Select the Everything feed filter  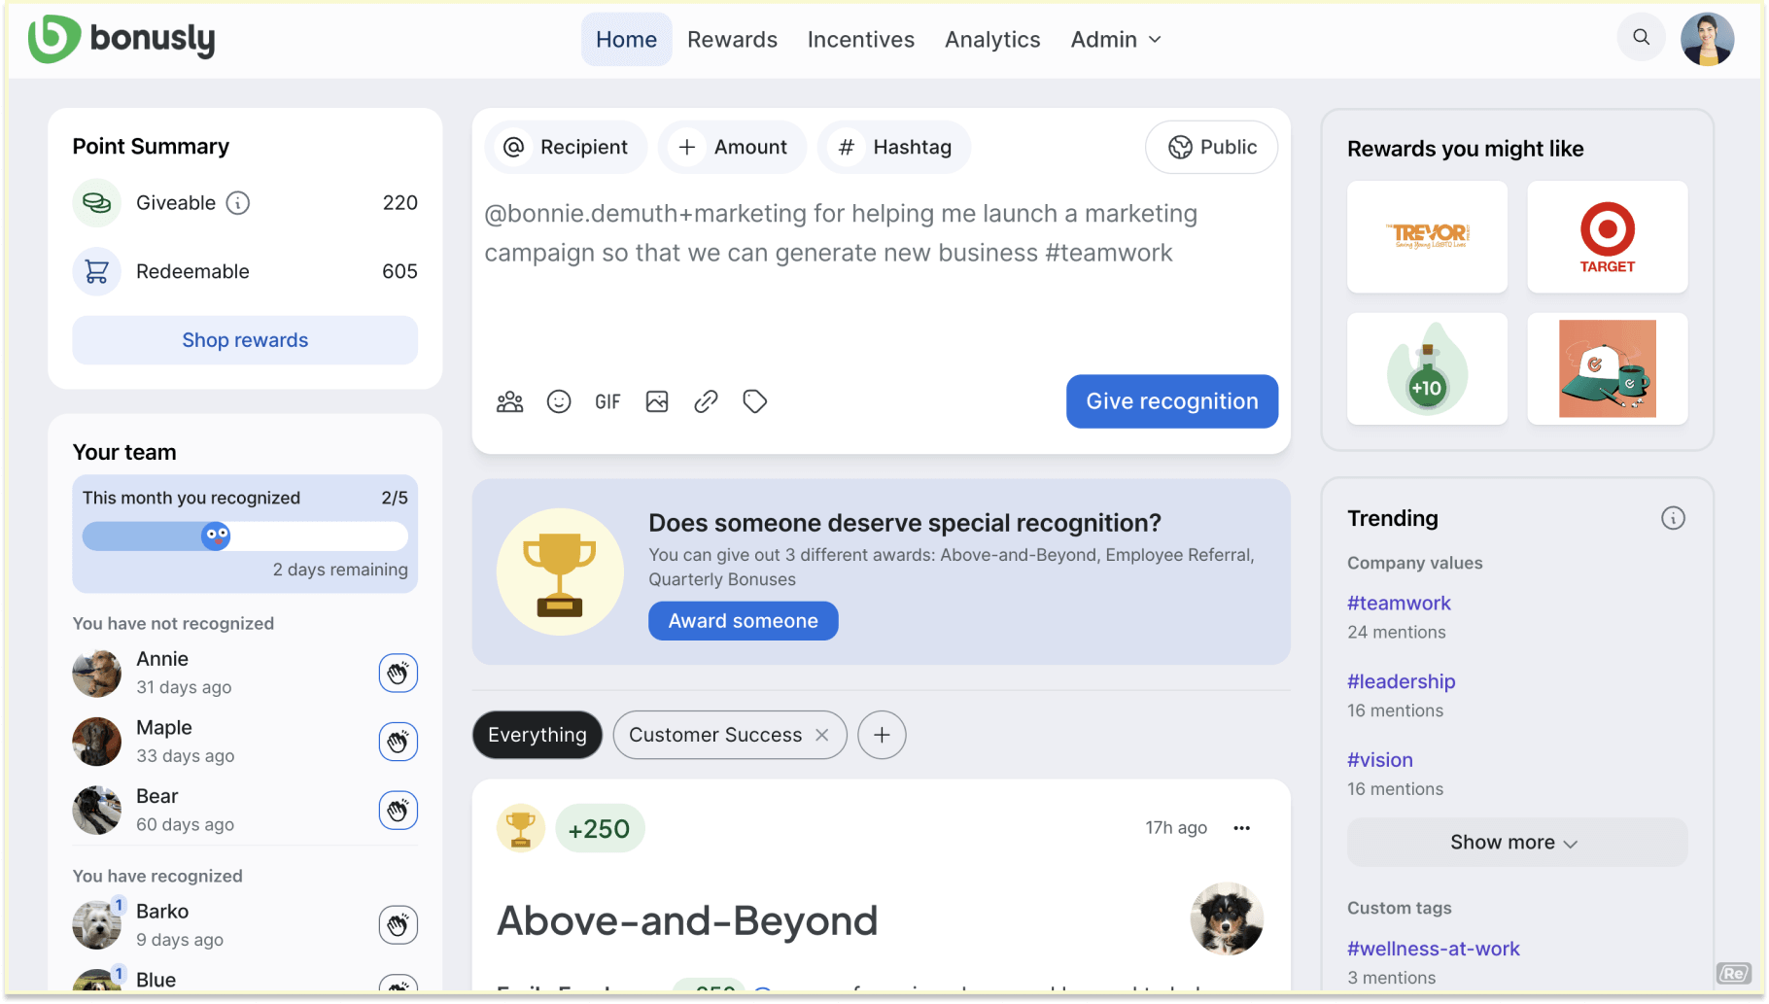[537, 735]
